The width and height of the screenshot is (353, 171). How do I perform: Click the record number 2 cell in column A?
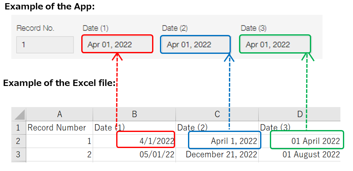[x=60, y=154]
